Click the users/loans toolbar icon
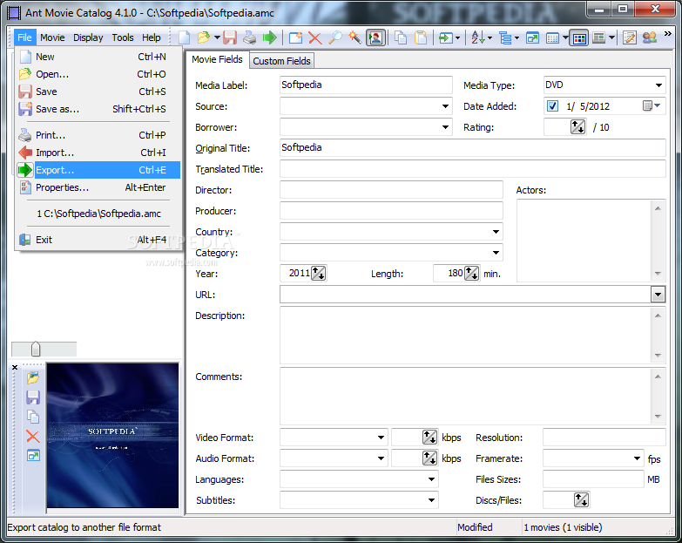This screenshot has width=682, height=543. pos(650,37)
